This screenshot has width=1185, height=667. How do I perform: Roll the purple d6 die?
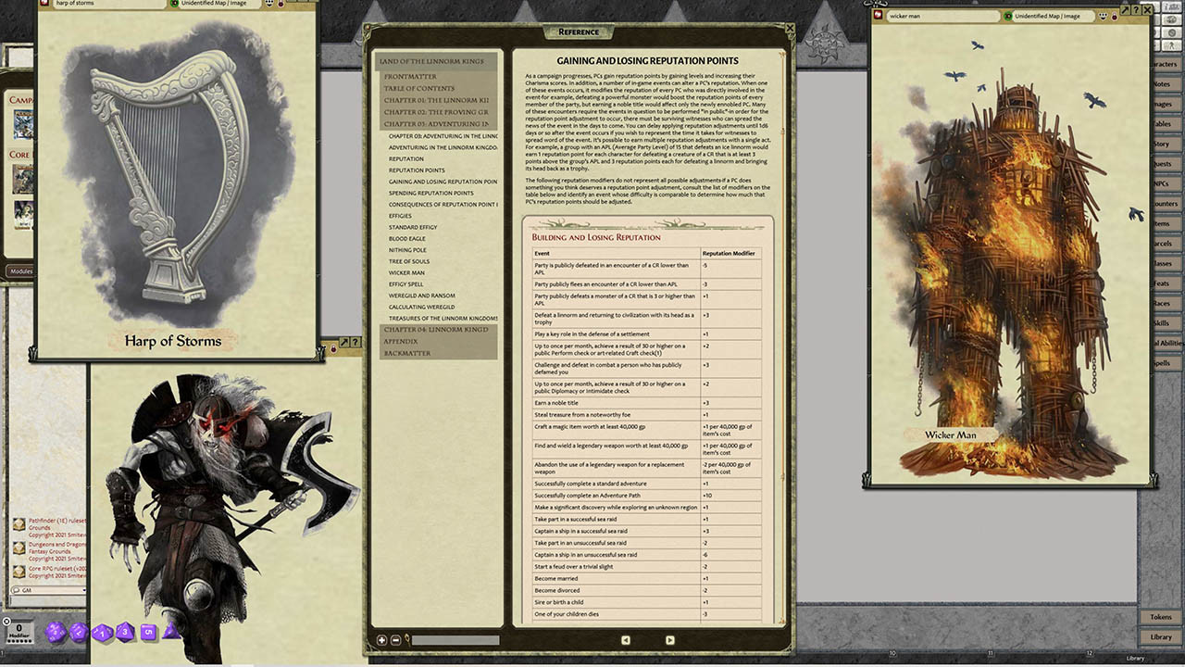[x=148, y=632]
